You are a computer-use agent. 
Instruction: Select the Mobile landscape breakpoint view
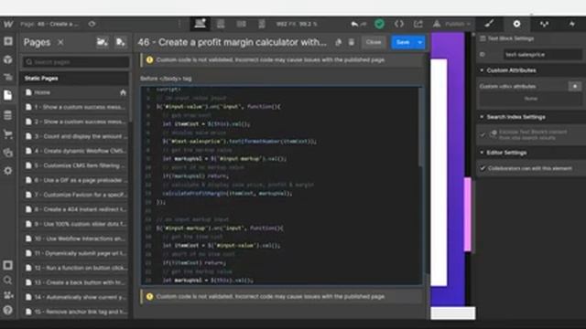[x=242, y=24]
